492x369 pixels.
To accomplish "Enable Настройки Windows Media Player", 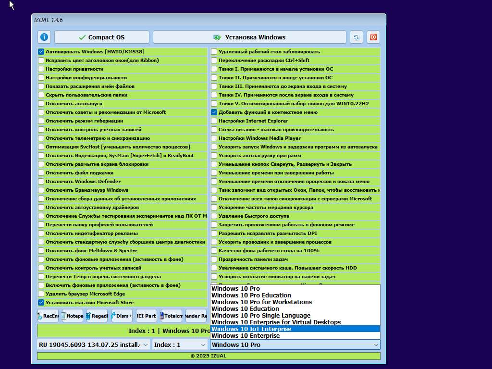I will point(214,138).
